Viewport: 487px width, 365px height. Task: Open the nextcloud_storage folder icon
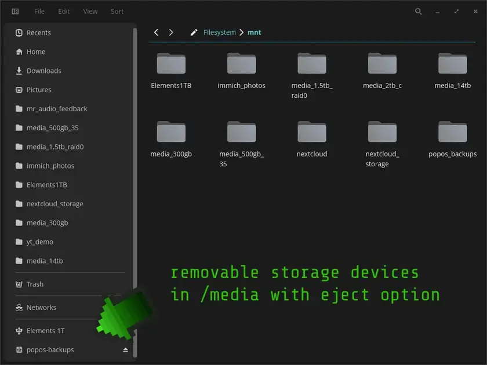pyautogui.click(x=382, y=132)
